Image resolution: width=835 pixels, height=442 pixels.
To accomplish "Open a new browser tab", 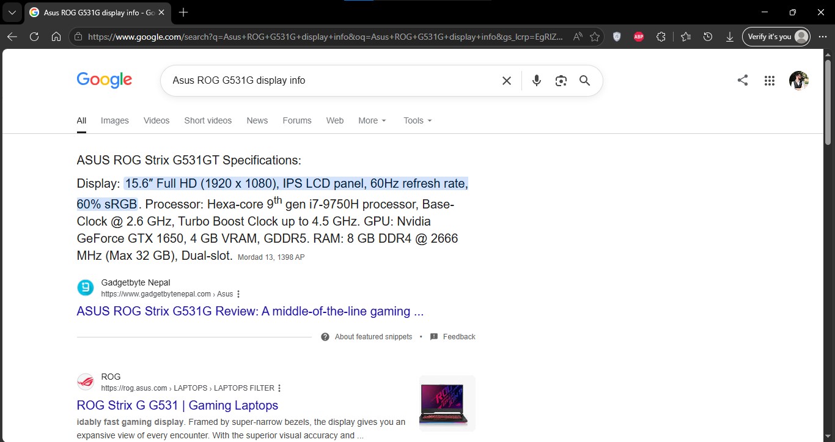I will click(183, 12).
